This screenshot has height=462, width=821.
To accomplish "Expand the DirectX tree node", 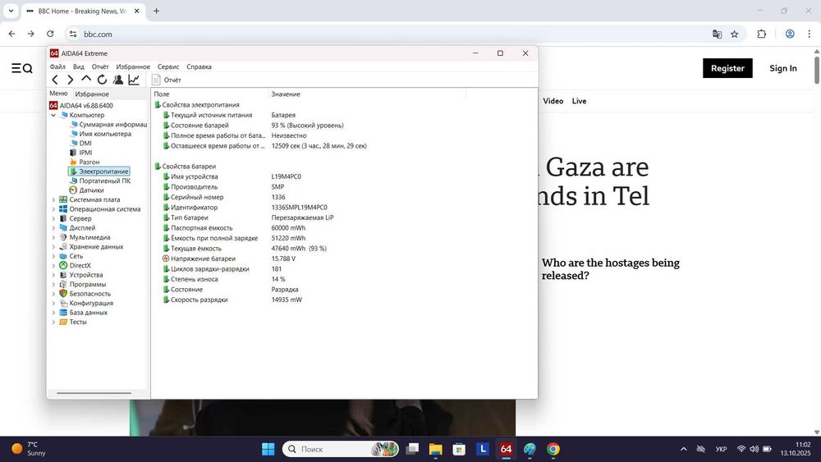I will pyautogui.click(x=53, y=266).
